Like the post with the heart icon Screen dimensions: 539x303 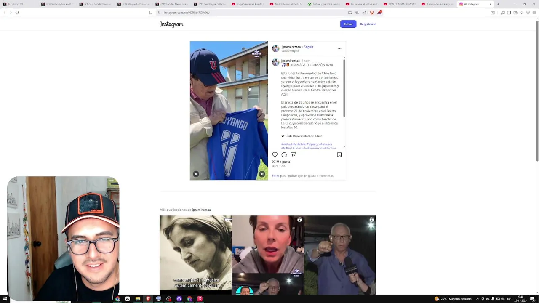[275, 155]
